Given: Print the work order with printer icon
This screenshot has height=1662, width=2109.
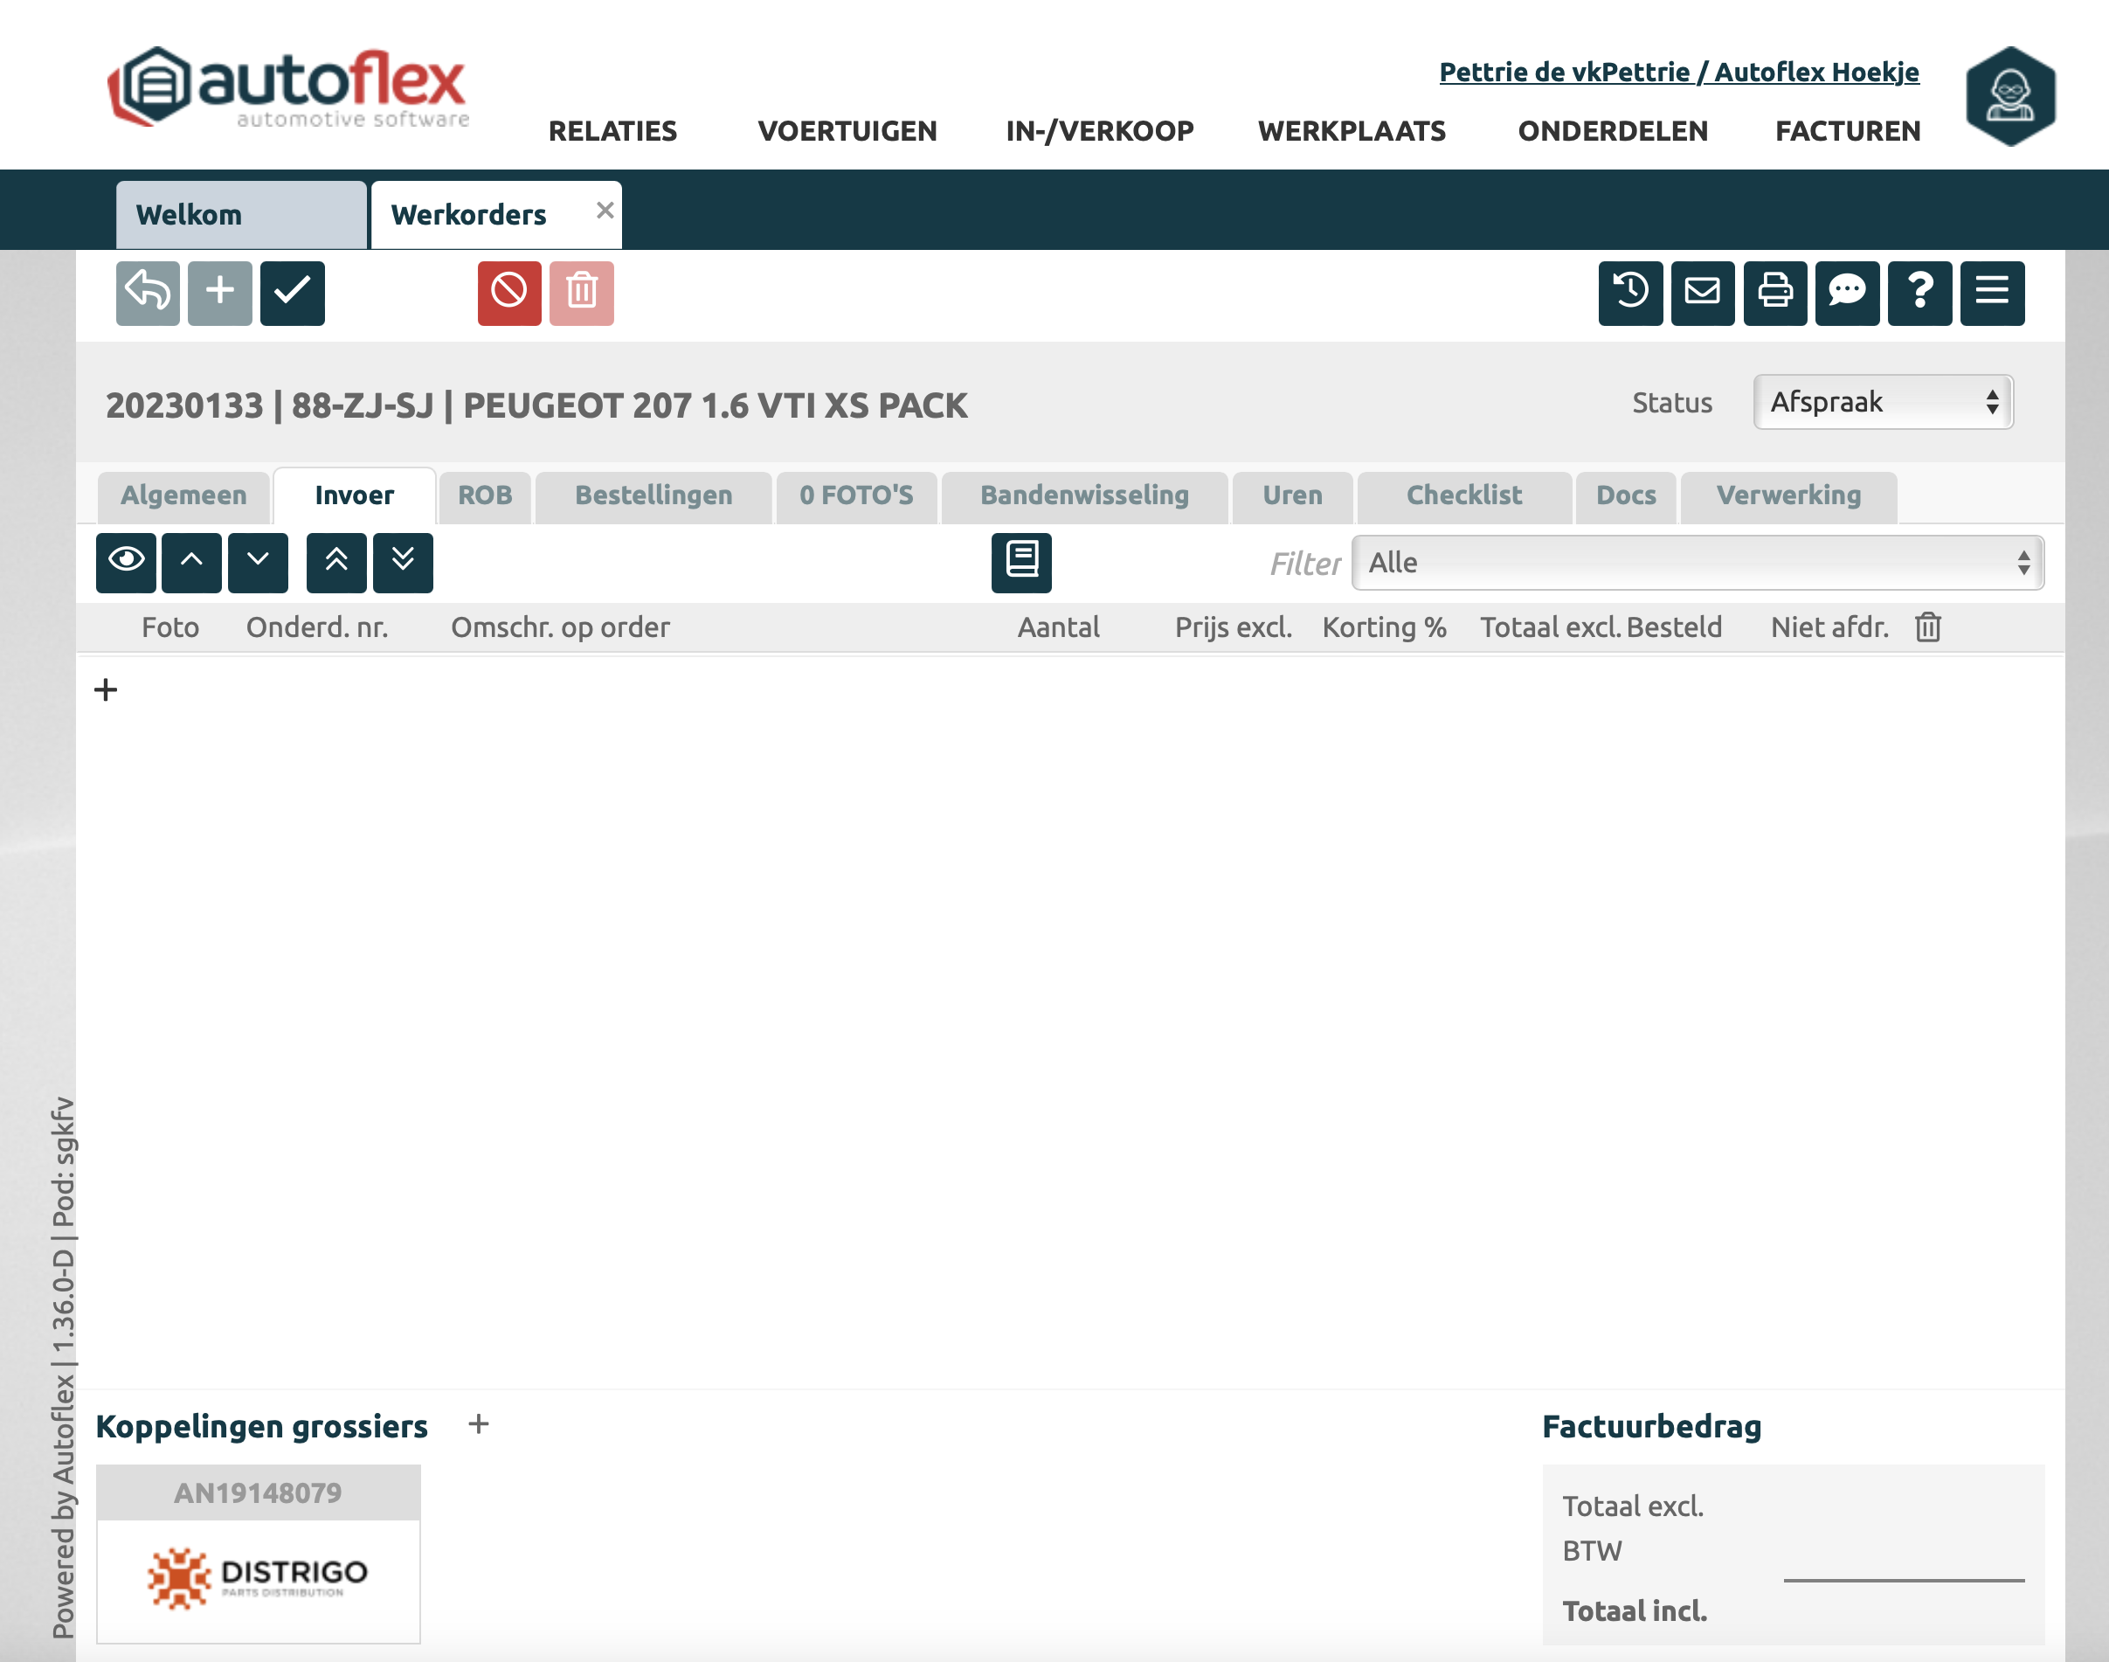Looking at the screenshot, I should point(1774,292).
